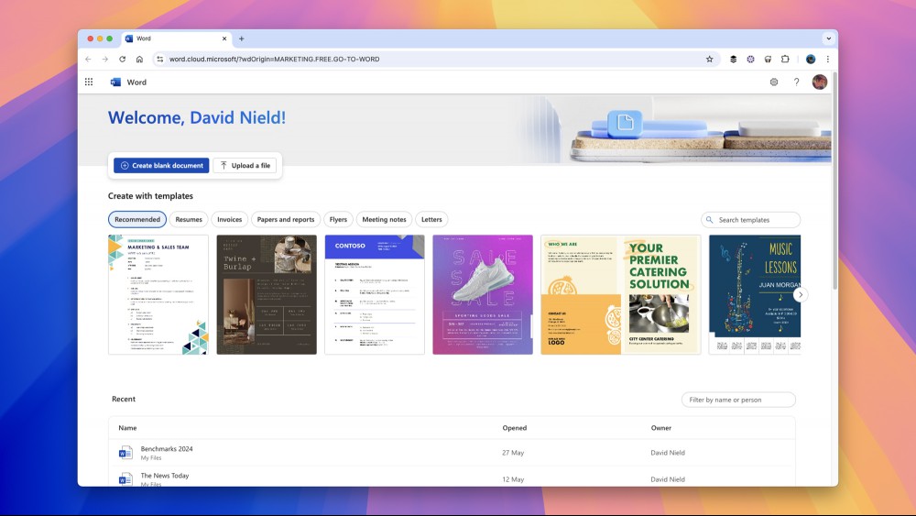
Task: Click the headphones extension icon
Action: (x=768, y=59)
